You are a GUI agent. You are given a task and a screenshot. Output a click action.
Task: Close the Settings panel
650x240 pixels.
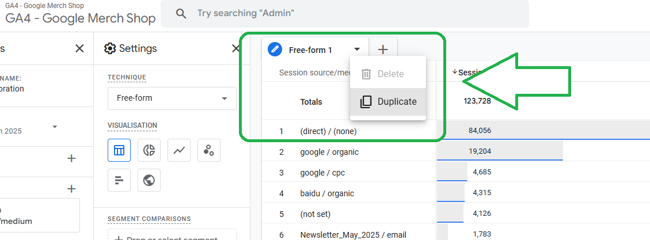click(236, 48)
